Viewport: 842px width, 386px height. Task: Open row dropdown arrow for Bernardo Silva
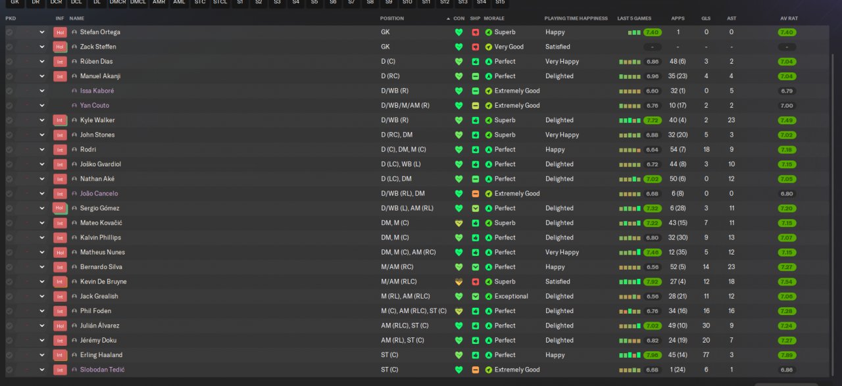(42, 267)
